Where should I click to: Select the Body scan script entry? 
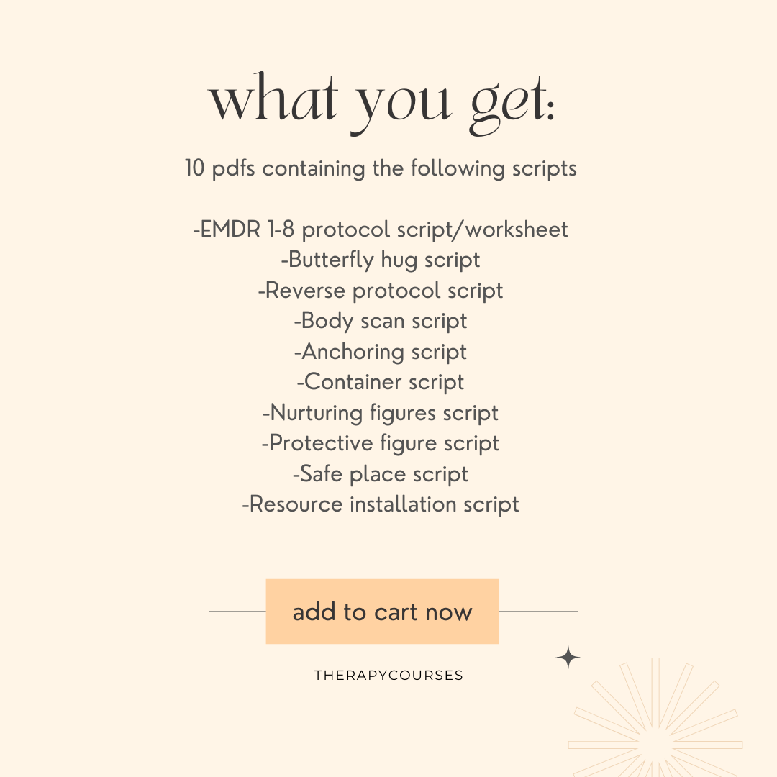[x=381, y=321]
